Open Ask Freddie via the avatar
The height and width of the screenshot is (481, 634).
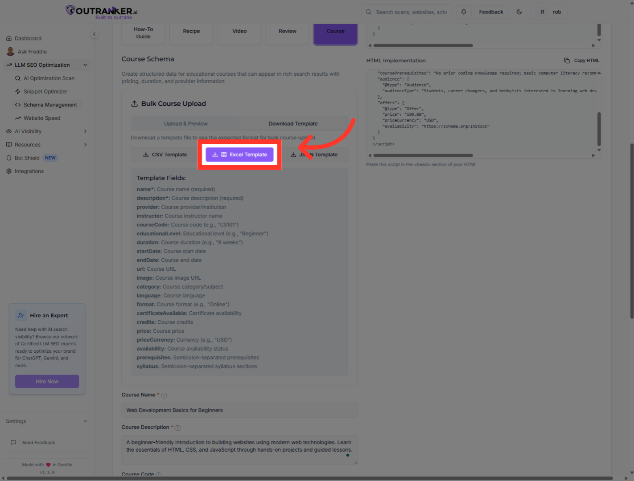coord(10,52)
